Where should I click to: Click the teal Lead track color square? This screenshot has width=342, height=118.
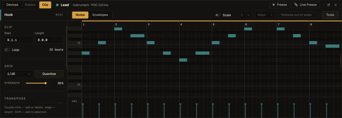(57, 5)
